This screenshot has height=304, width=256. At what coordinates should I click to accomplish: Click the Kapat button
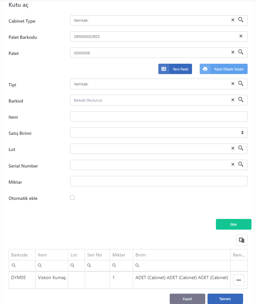pos(187,299)
